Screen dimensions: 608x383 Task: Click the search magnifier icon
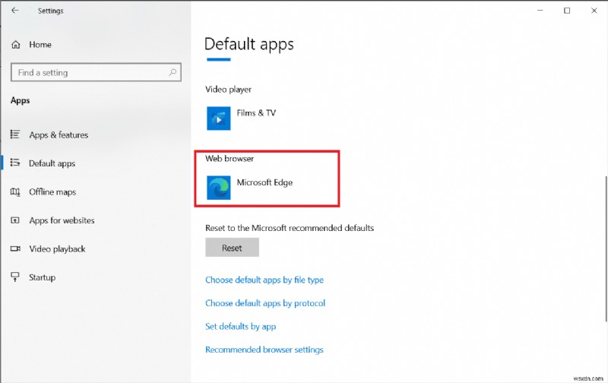coord(173,73)
